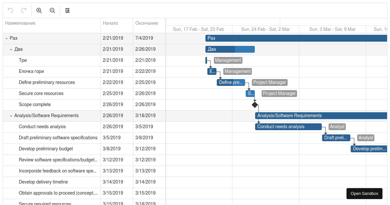Zoom in on the timeline
Image resolution: width=390 pixels, height=205 pixels.
(x=39, y=10)
